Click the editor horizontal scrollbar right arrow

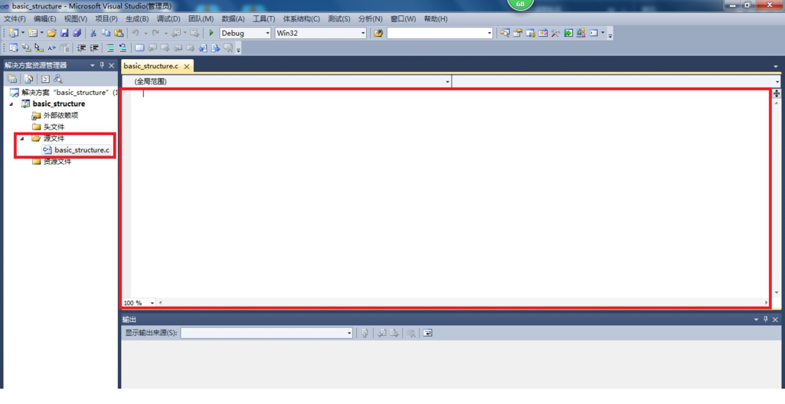pyautogui.click(x=766, y=303)
